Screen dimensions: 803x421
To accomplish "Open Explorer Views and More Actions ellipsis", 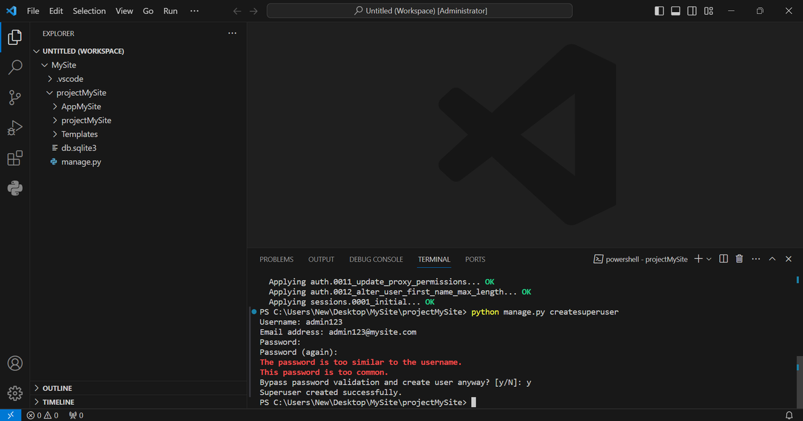I will (x=232, y=33).
